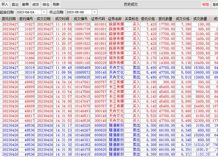Image resolution: width=218 pixels, height=157 pixels.
Task: Click the 买入 (Buy) toolbar button
Action: click(5, 4)
